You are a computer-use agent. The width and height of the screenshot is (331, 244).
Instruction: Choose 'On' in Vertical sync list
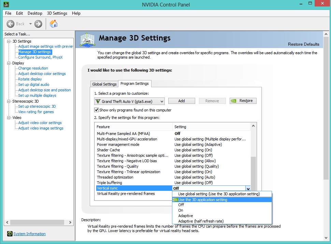[x=181, y=210]
